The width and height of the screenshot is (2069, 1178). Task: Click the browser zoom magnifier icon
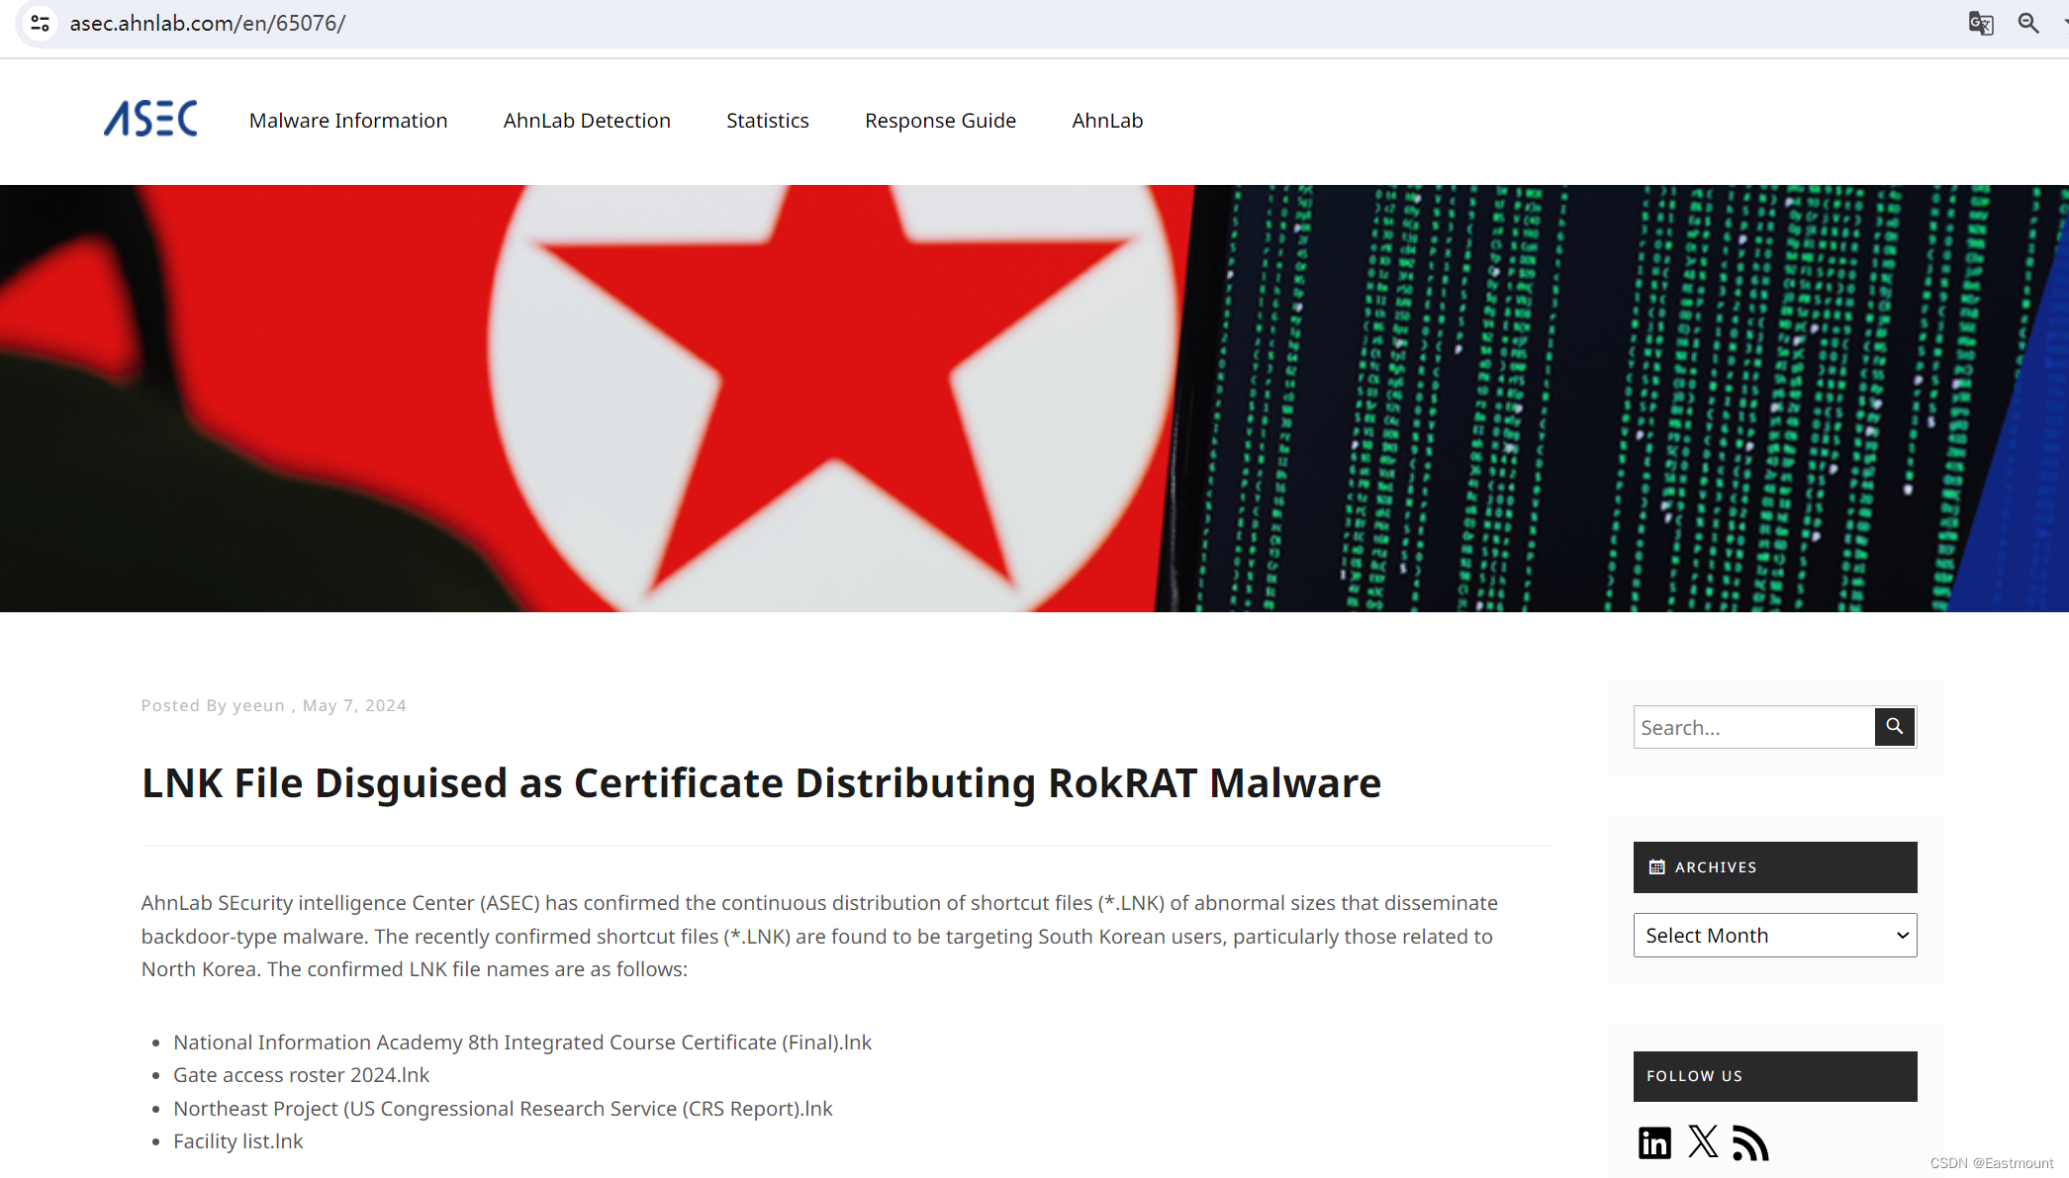2027,23
